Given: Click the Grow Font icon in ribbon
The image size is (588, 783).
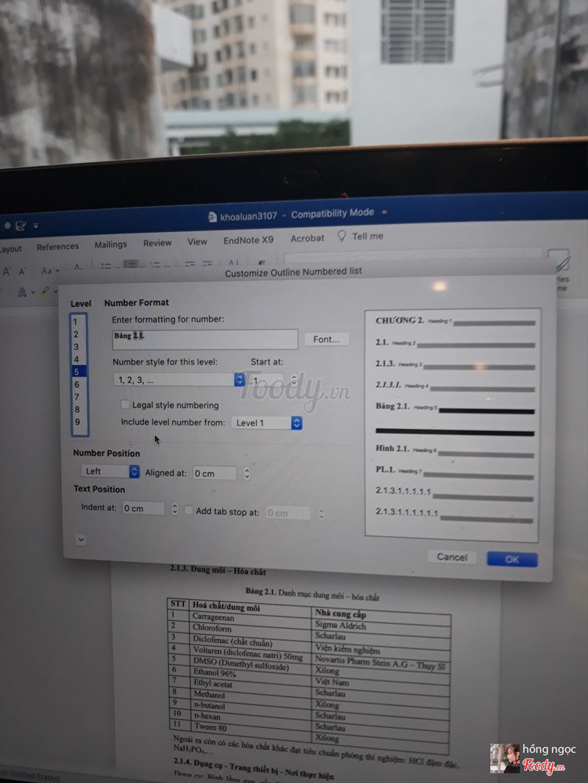Looking at the screenshot, I should [x=7, y=272].
